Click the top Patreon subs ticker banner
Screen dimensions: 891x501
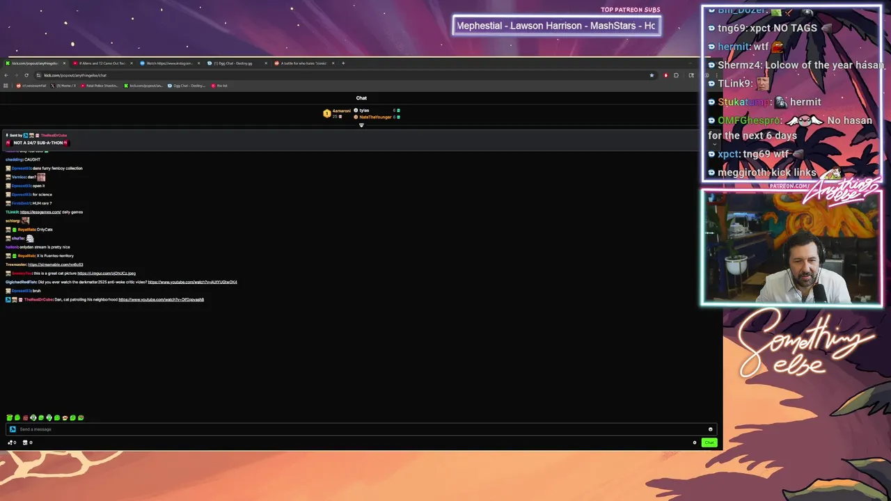point(556,26)
